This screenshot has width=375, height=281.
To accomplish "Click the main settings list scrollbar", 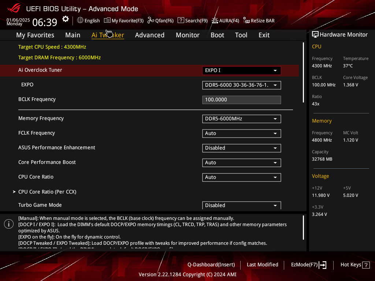I will pyautogui.click(x=303, y=72).
